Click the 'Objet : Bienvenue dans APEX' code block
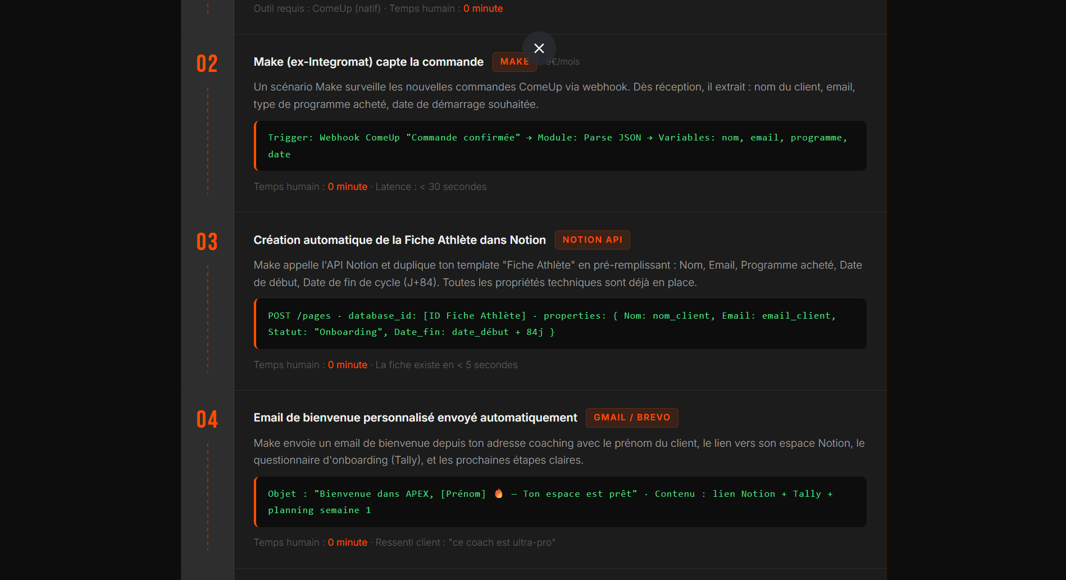Viewport: 1066px width, 580px height. click(x=559, y=502)
